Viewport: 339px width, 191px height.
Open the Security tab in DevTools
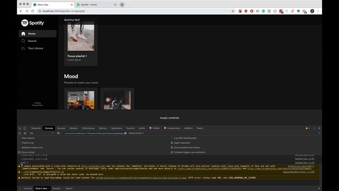[x=130, y=128]
